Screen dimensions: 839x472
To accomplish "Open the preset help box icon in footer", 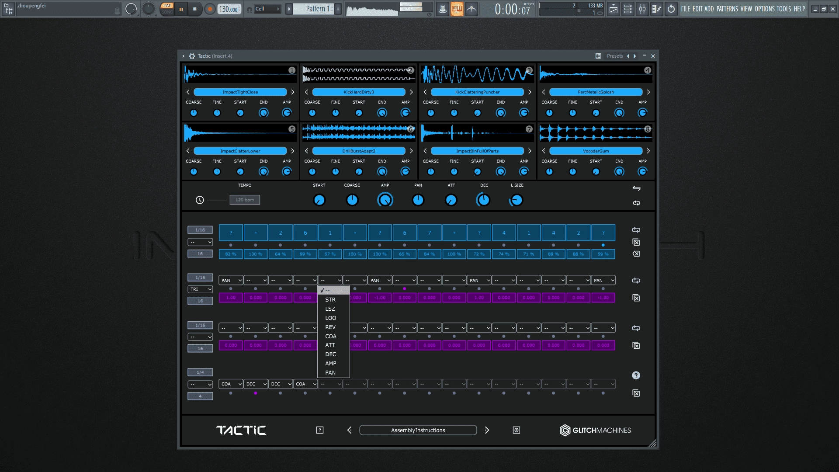I will 320,430.
